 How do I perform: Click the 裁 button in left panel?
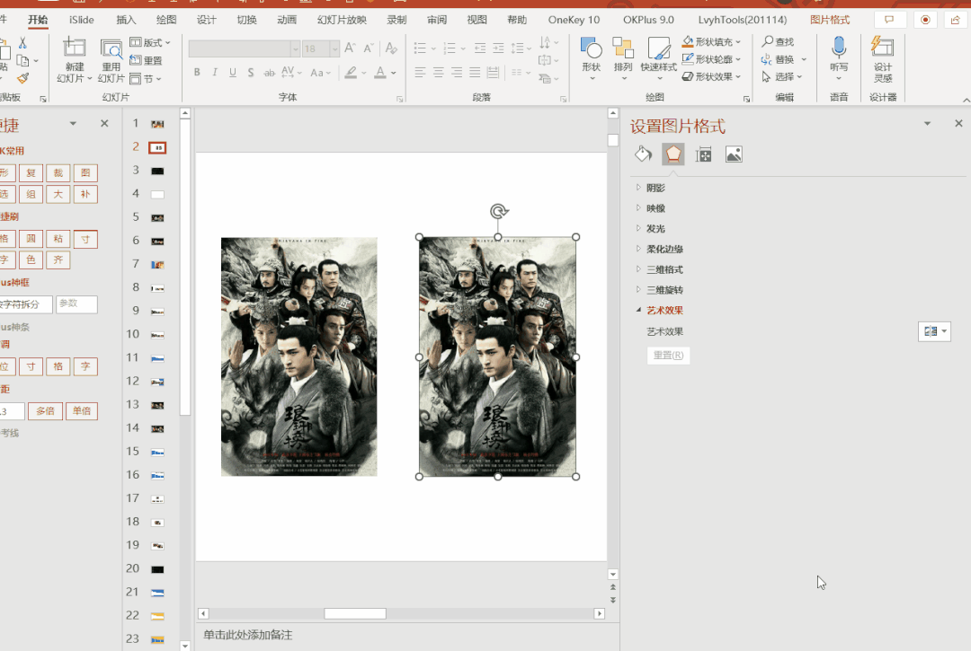(x=58, y=173)
